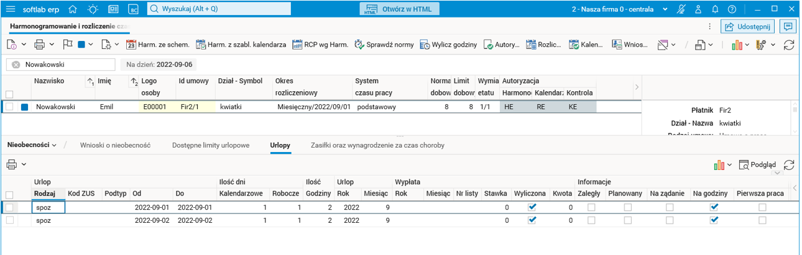Toggle Na godziny checkbox in first leave row
Image resolution: width=802 pixels, height=255 pixels.
714,208
